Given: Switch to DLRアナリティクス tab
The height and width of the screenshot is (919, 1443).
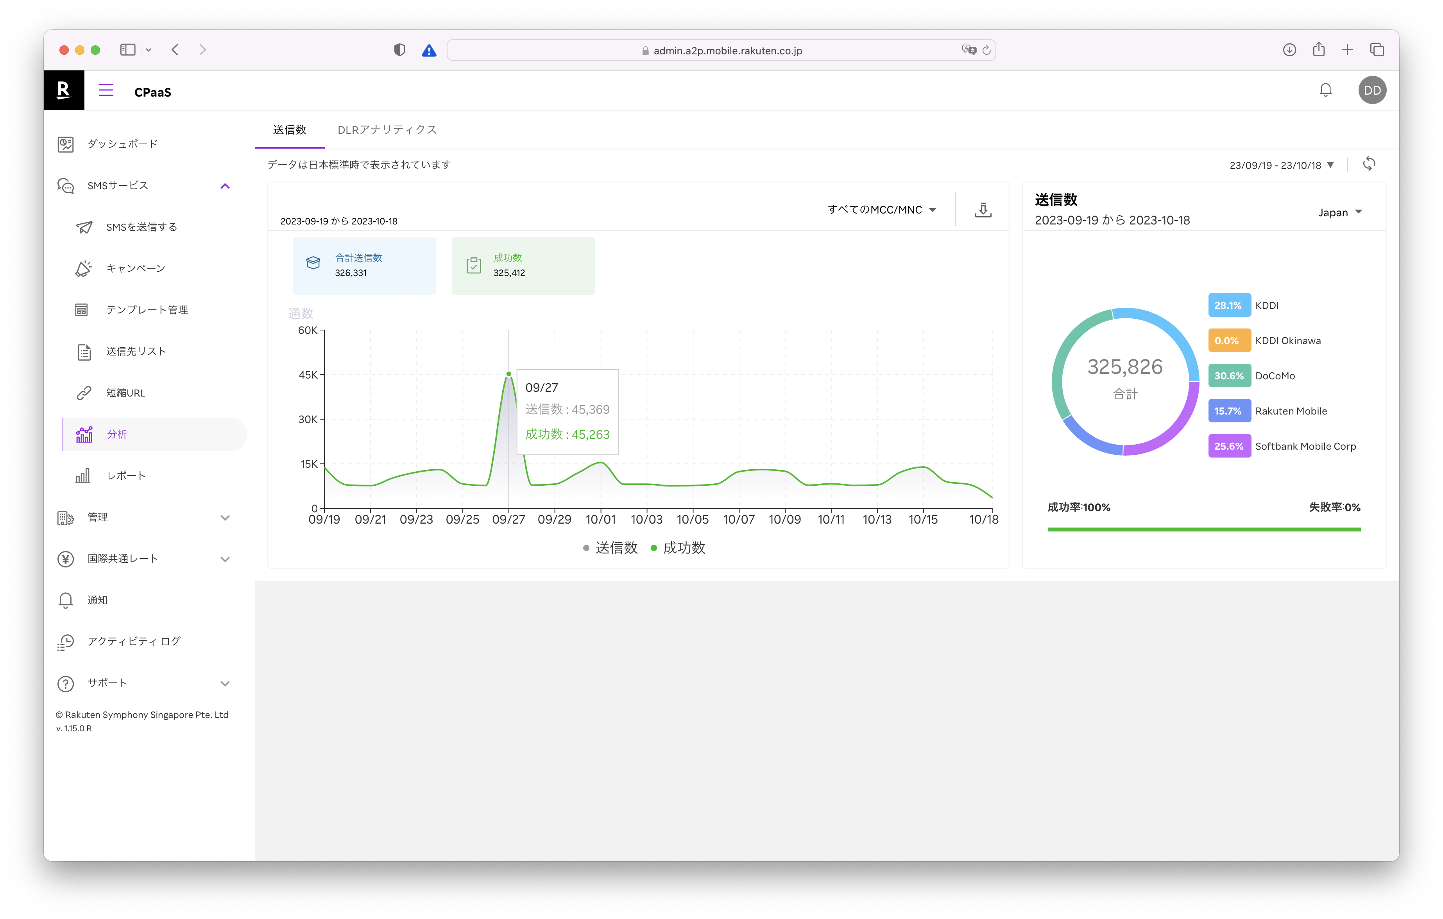Looking at the screenshot, I should [387, 130].
